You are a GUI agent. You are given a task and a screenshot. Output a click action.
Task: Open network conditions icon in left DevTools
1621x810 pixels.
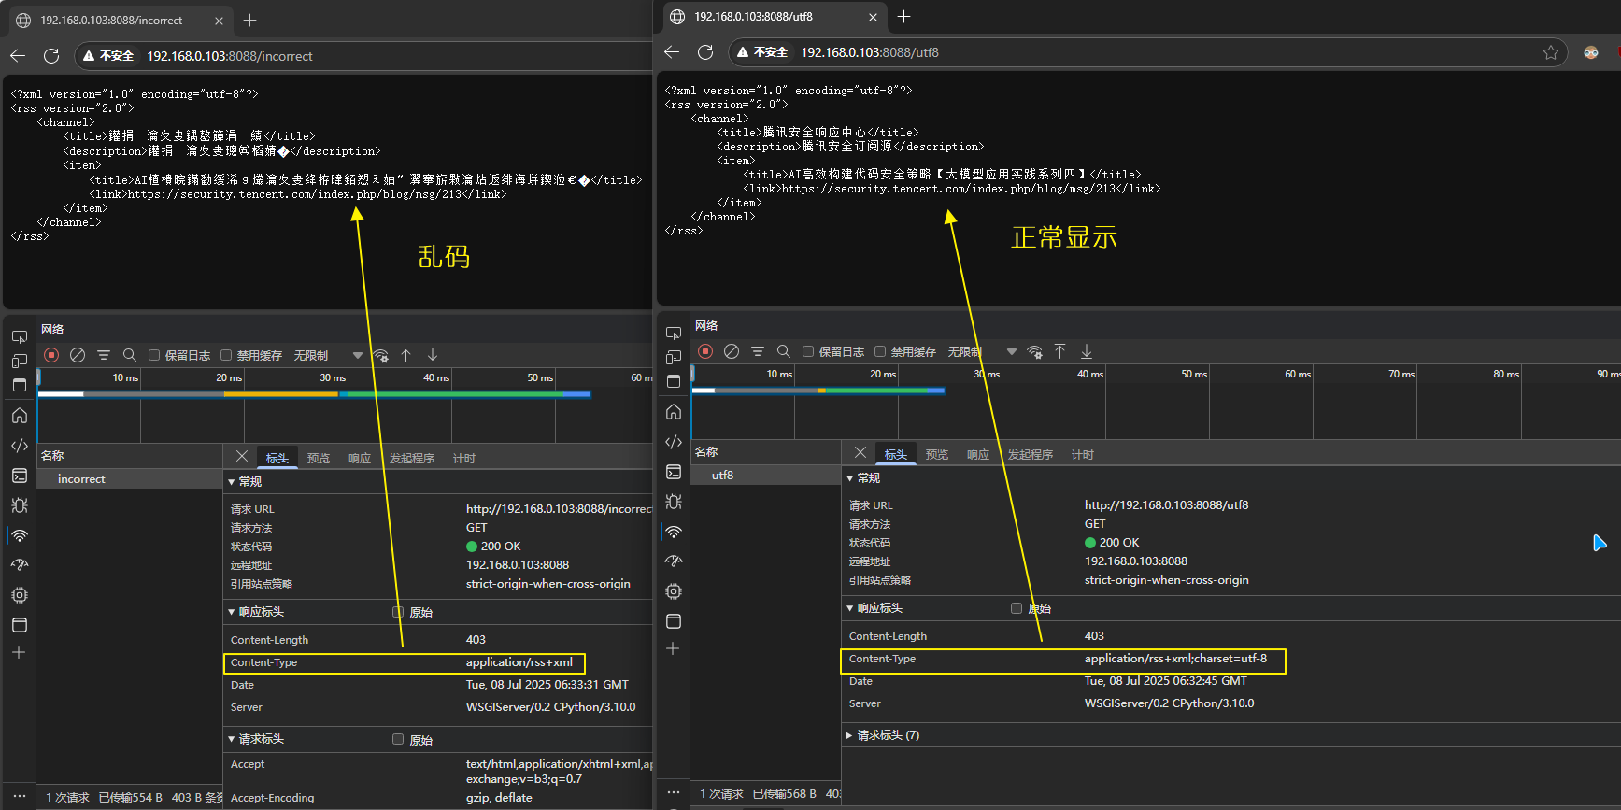coord(380,355)
